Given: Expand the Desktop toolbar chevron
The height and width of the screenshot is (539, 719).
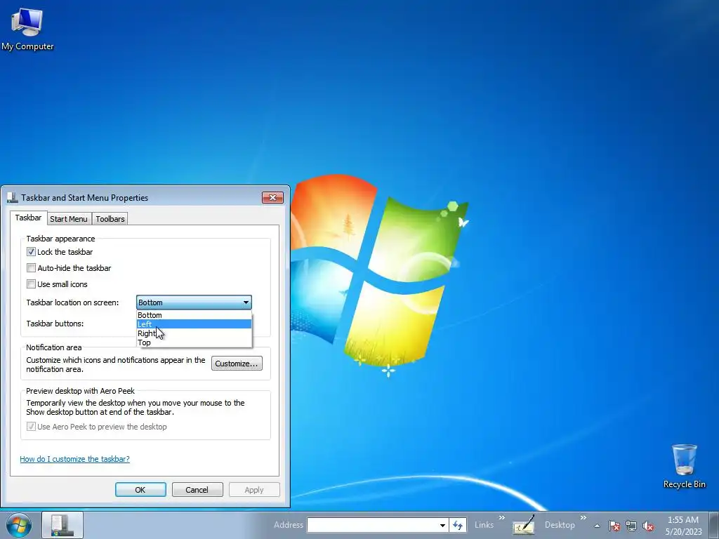Looking at the screenshot, I should pyautogui.click(x=583, y=517).
